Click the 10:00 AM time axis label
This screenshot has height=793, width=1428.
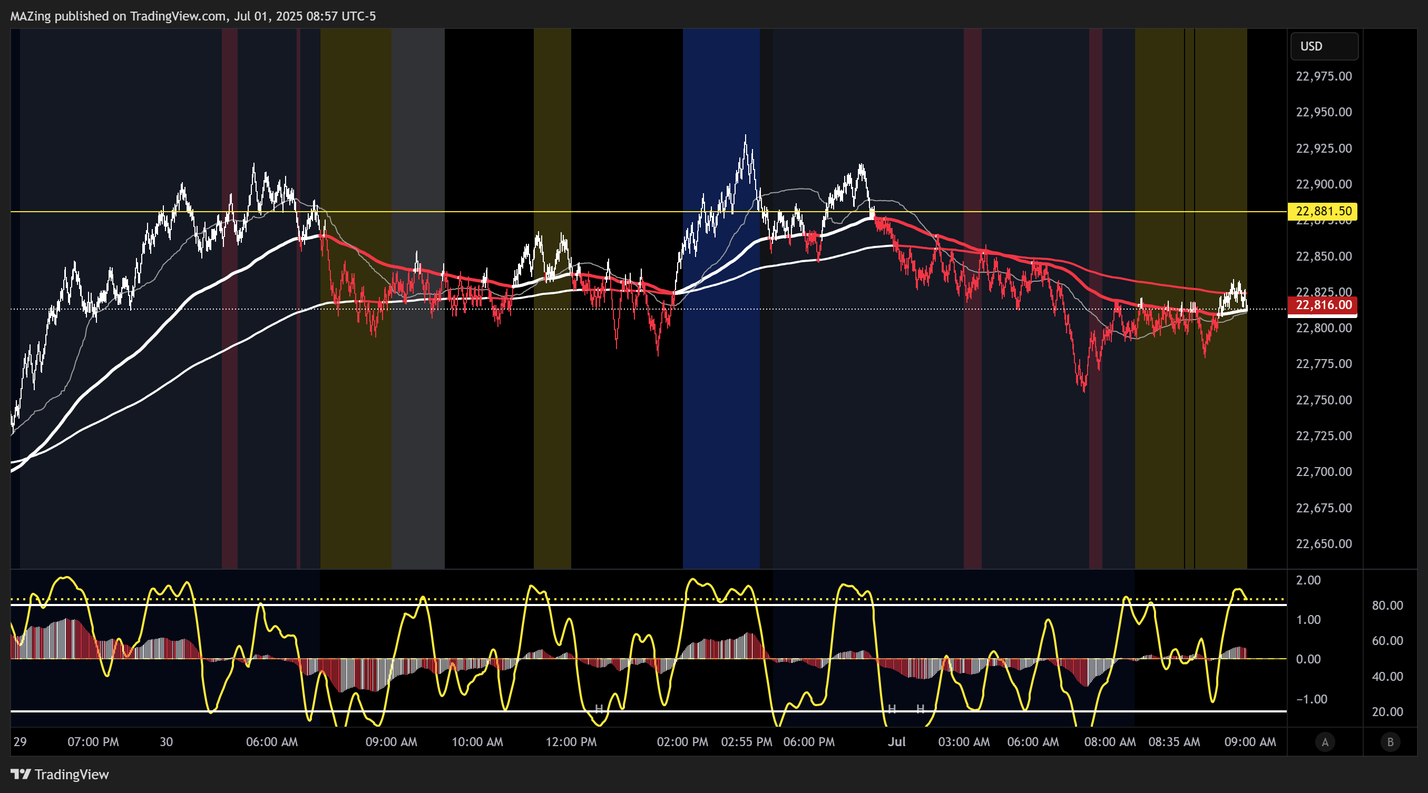(x=477, y=742)
